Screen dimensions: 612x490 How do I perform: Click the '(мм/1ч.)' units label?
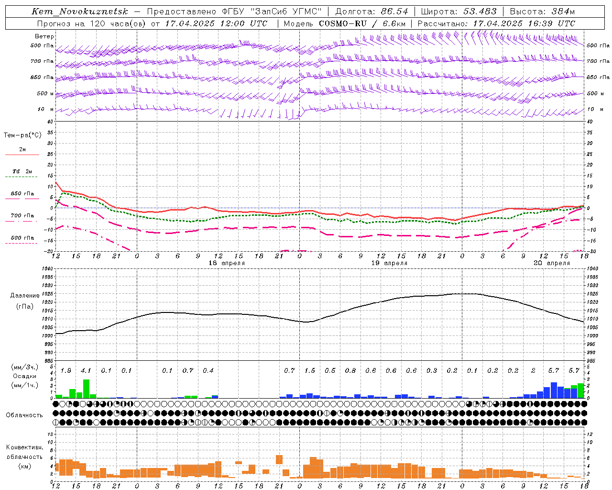(24, 385)
